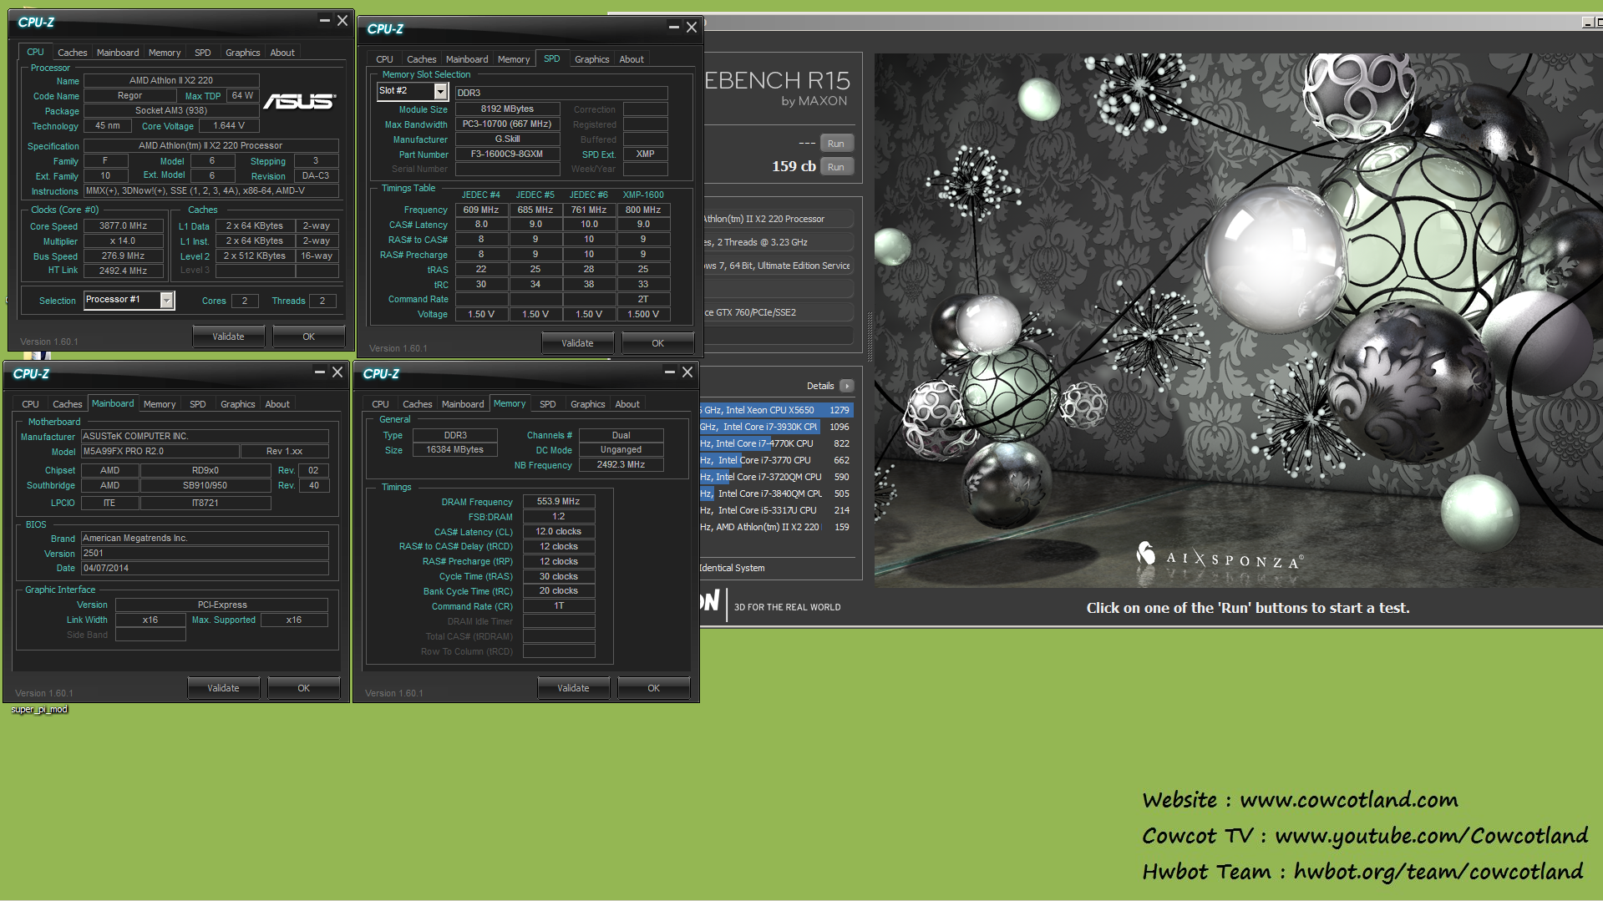Click Validate in the CPU tab window
The image size is (1603, 901).
point(228,337)
